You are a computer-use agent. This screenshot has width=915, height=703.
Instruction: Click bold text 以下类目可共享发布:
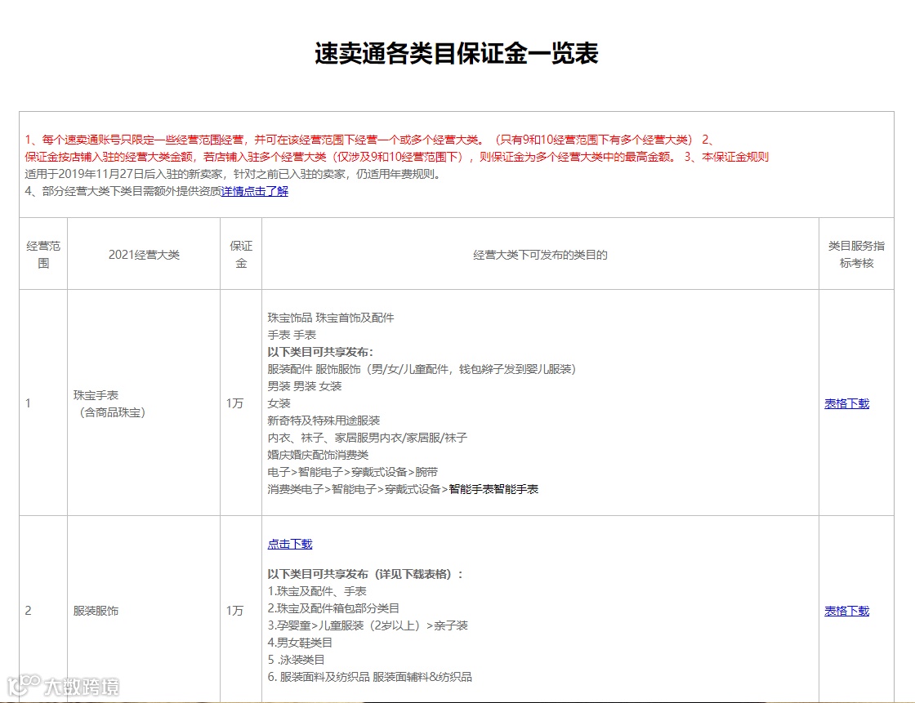tap(319, 353)
